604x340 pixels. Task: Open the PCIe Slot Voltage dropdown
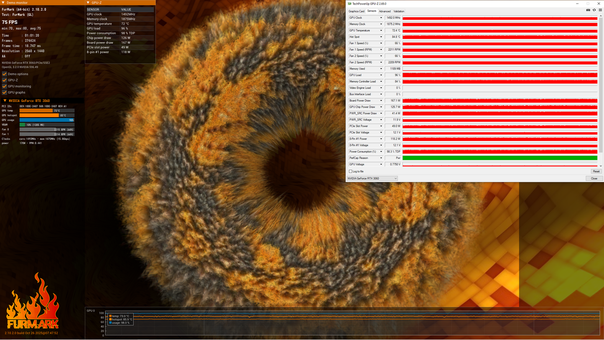(x=381, y=133)
